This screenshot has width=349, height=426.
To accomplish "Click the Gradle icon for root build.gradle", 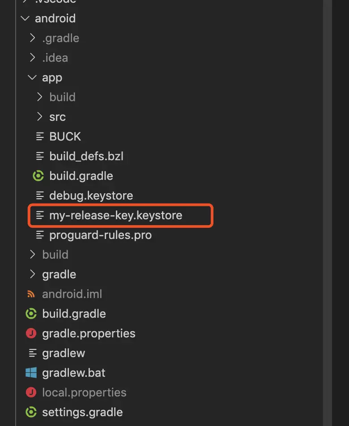I will click(31, 314).
